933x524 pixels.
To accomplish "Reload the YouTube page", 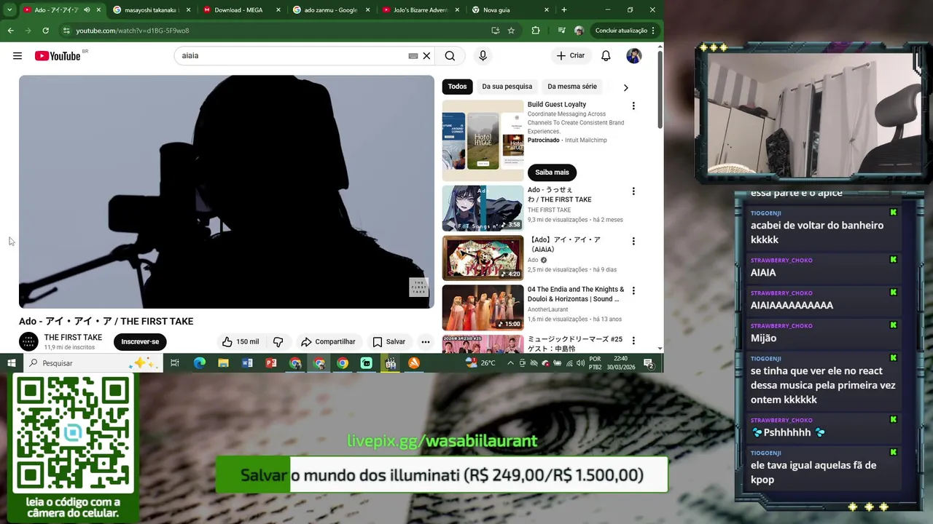I will pyautogui.click(x=45, y=31).
